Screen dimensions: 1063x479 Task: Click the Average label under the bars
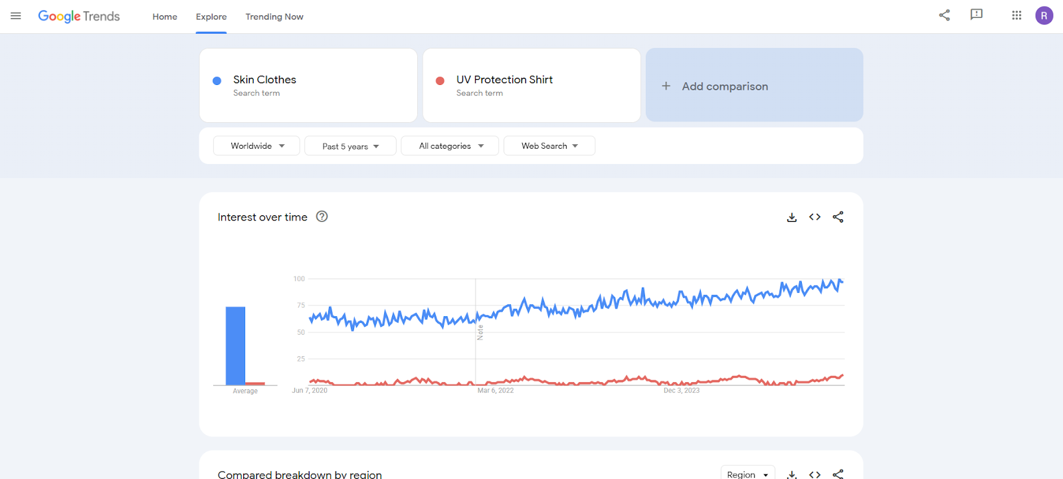click(245, 391)
